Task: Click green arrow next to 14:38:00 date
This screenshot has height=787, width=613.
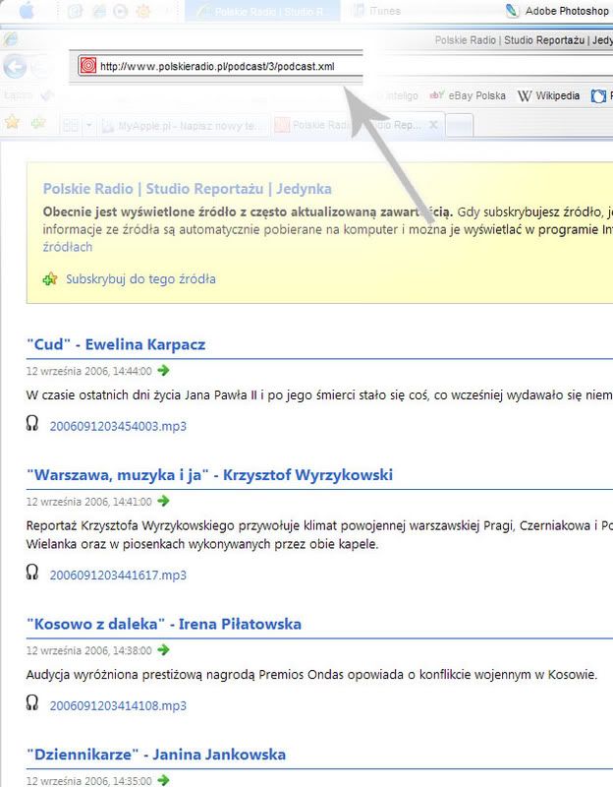Action: tap(163, 650)
